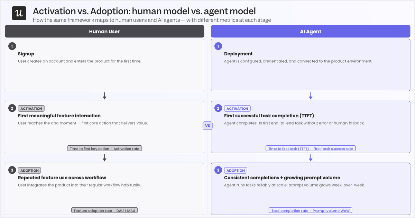Screen dimensions: 415x218
Task: Click 'Repeated feature use across workflow' heading
Action: pyautogui.click(x=62, y=178)
